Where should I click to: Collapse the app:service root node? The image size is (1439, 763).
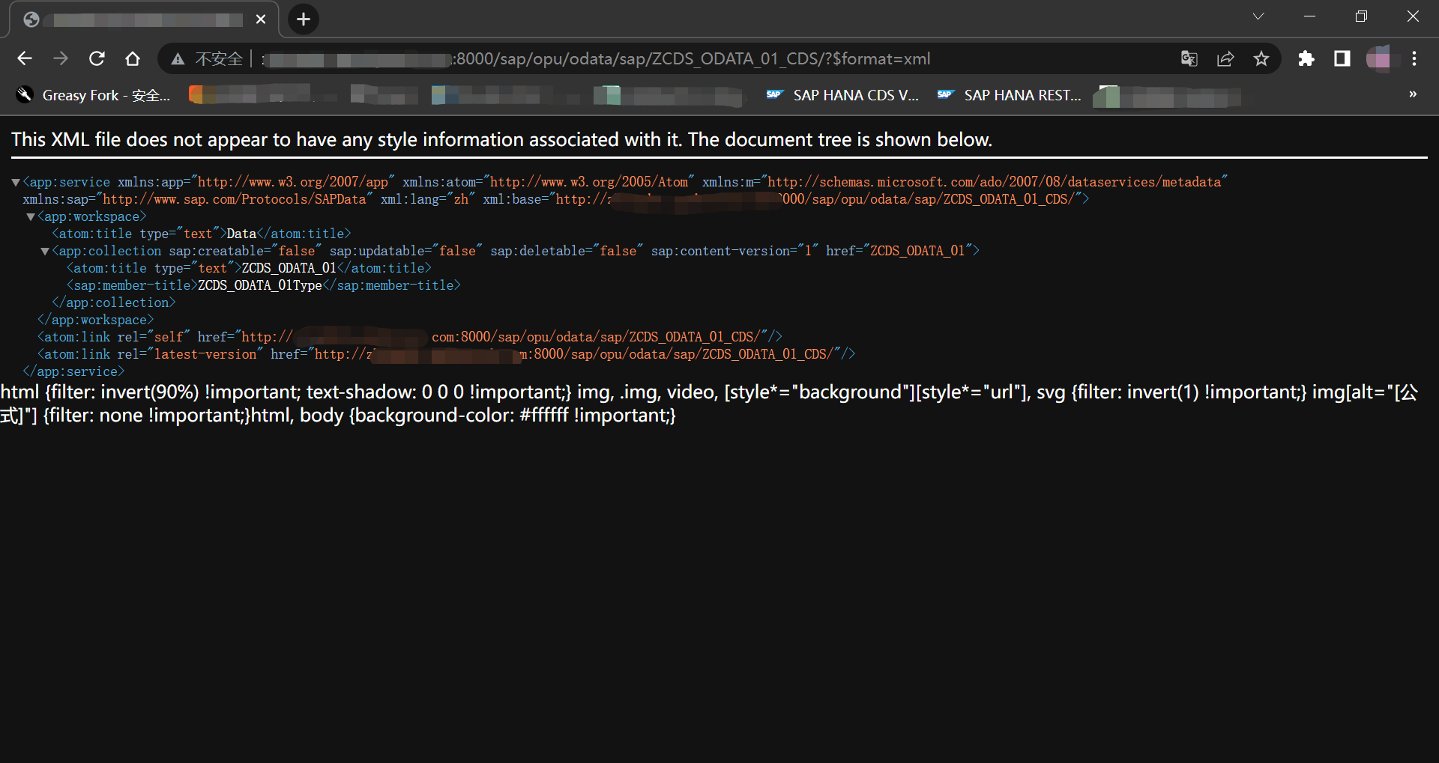[x=15, y=182]
